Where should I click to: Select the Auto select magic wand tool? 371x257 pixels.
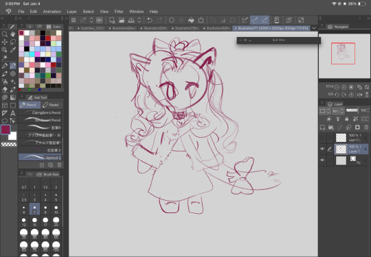pos(5,58)
